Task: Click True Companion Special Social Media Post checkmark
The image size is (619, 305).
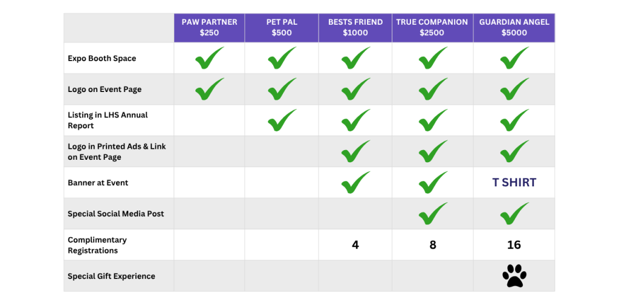Action: [433, 214]
